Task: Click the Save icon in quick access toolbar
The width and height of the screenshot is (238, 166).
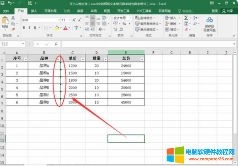Action: pyautogui.click(x=3, y=3)
